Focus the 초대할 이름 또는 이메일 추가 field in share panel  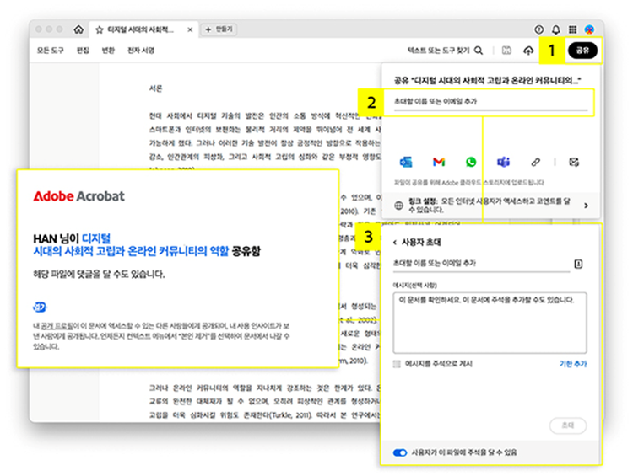[490, 102]
